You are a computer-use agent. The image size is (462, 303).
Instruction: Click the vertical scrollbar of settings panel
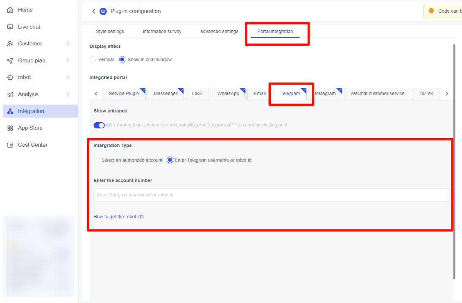click(454, 162)
